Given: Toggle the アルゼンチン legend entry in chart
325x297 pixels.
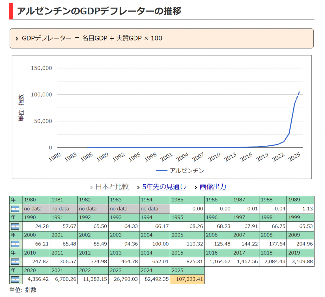Looking at the screenshot, I should (180, 171).
